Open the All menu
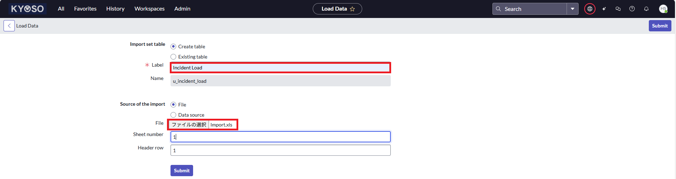The height and width of the screenshot is (179, 676). coord(61,9)
